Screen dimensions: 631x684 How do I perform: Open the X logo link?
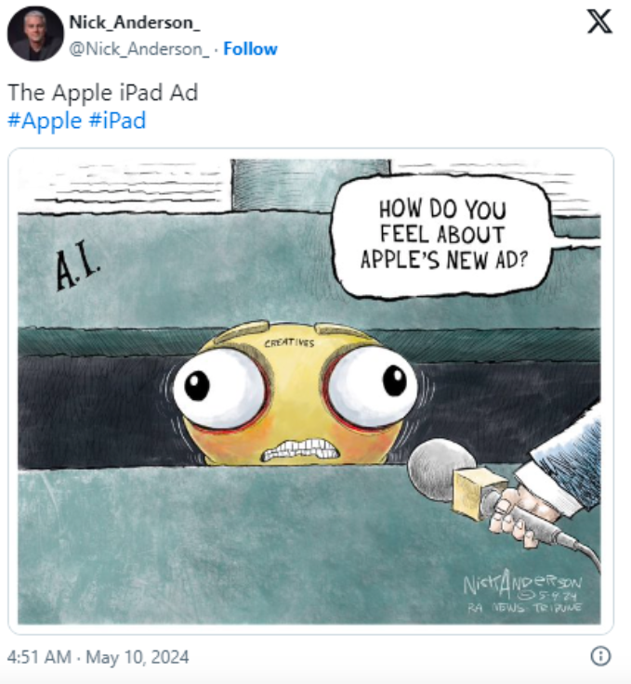tap(600, 22)
